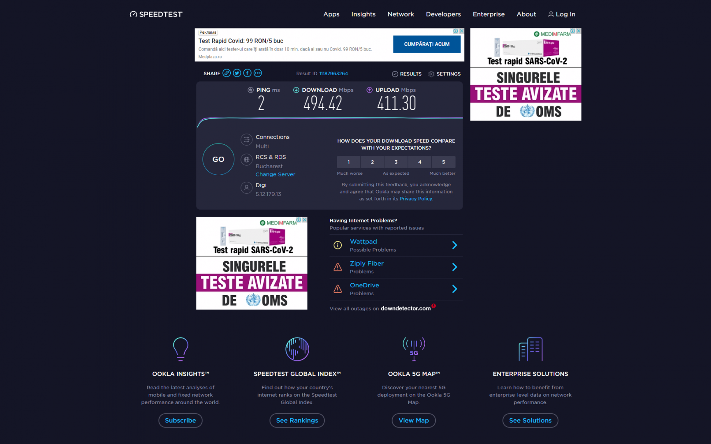The image size is (711, 444).
Task: Open the Enterprise menu
Action: click(489, 14)
